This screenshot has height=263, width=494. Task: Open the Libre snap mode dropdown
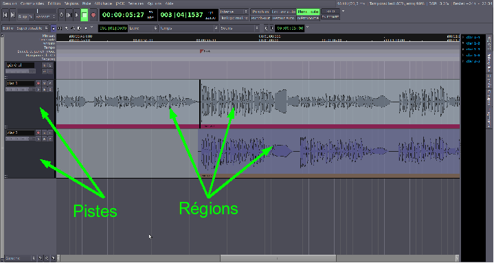[x=143, y=28]
